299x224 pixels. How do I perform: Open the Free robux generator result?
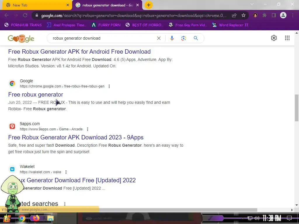(35, 94)
